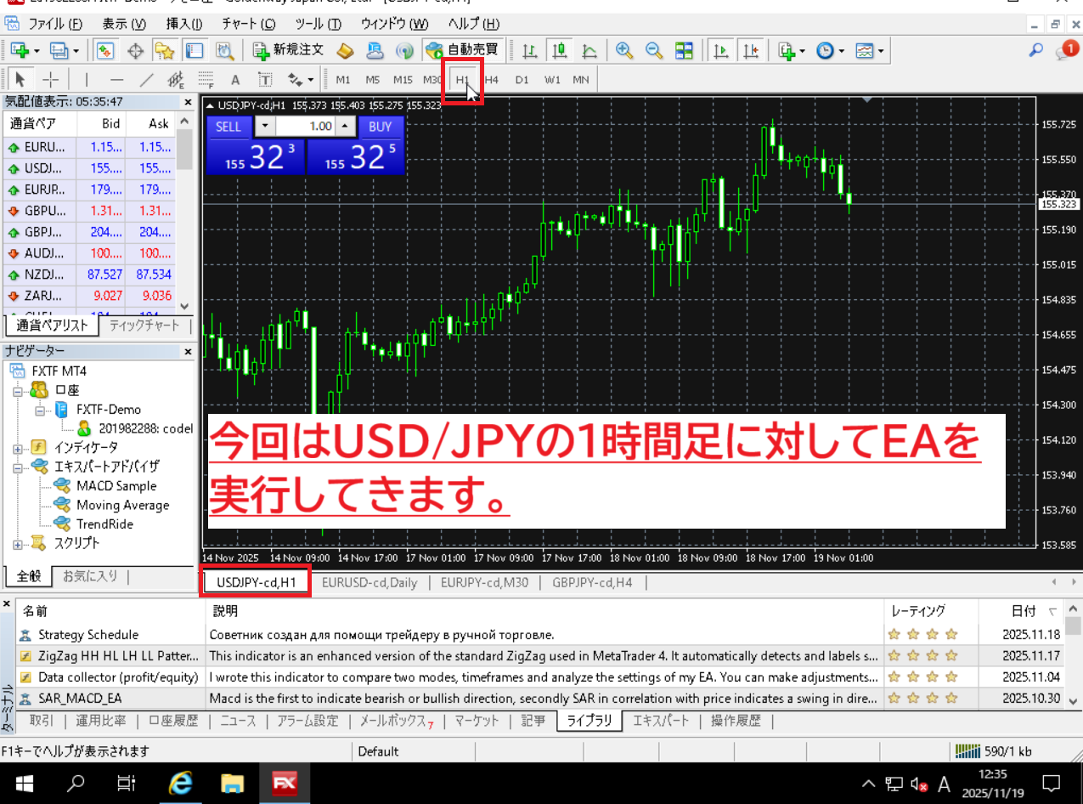The image size is (1083, 804).
Task: Click the tile windows icon
Action: tap(684, 51)
